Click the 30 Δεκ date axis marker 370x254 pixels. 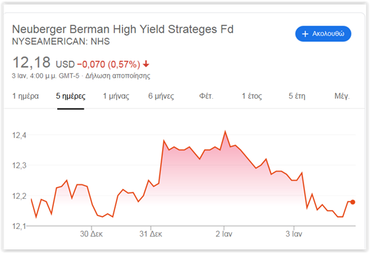91,234
